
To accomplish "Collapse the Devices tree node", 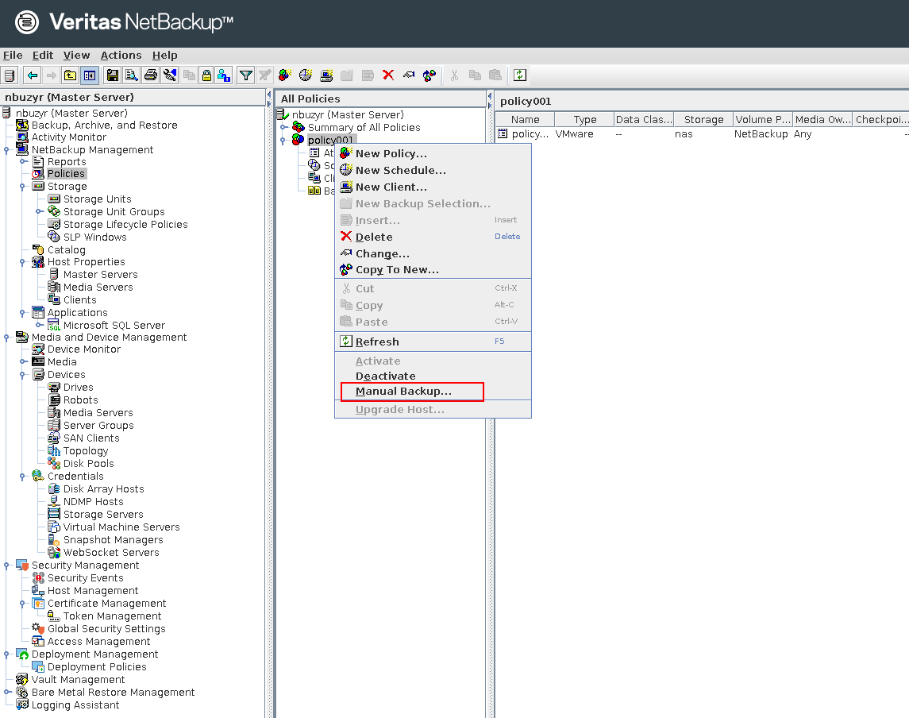I will tap(22, 375).
